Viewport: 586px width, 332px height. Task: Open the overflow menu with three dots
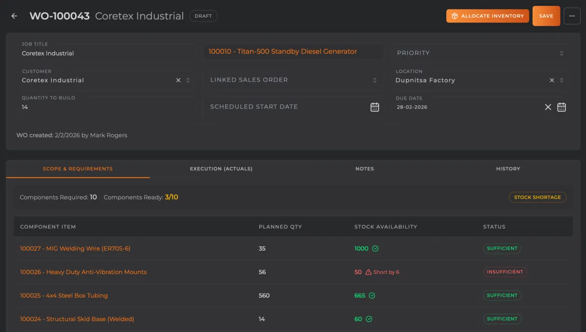click(x=572, y=16)
